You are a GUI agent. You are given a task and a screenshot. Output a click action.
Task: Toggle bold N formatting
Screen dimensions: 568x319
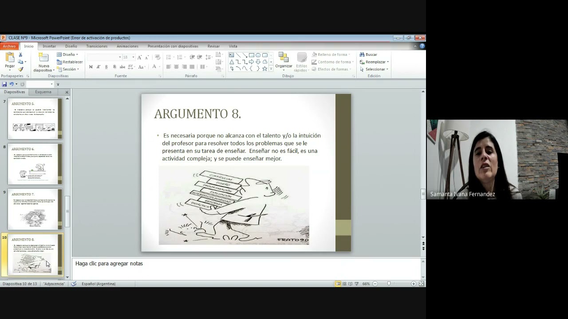[x=91, y=67]
